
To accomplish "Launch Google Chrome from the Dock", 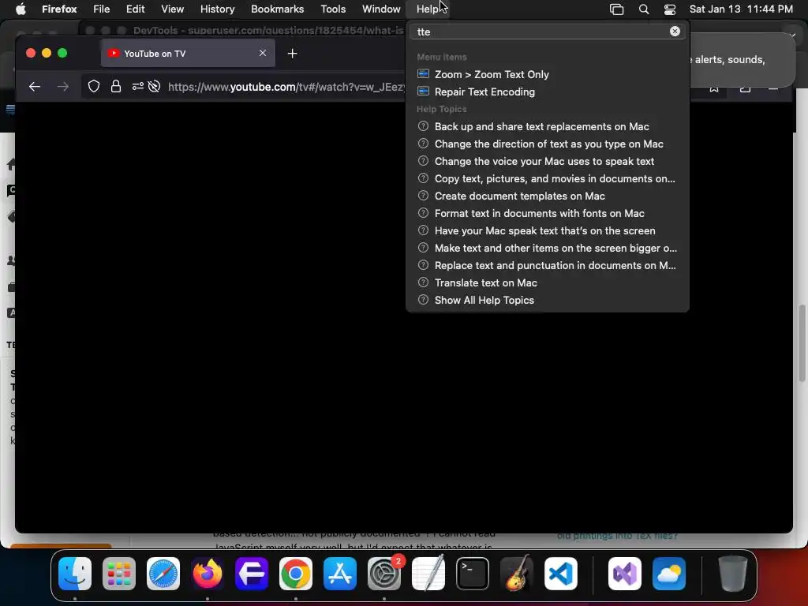I will pyautogui.click(x=296, y=574).
